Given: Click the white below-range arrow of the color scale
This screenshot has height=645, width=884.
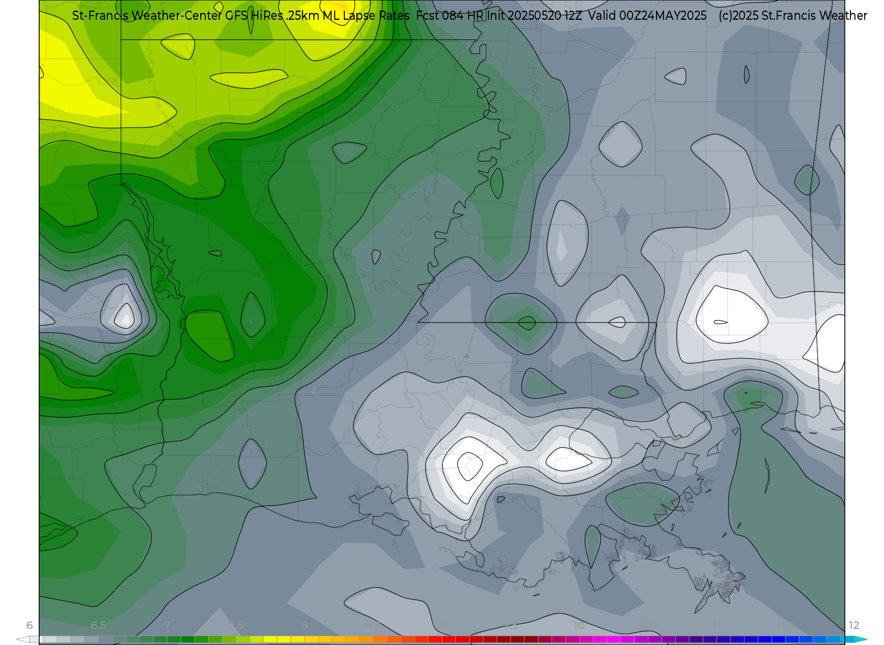Looking at the screenshot, I should pos(23,639).
